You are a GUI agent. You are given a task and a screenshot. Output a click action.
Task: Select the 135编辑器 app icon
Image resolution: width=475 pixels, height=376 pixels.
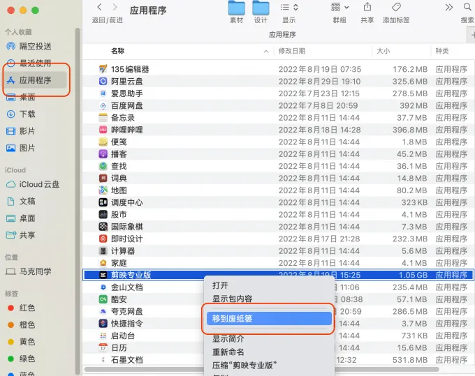coord(103,69)
